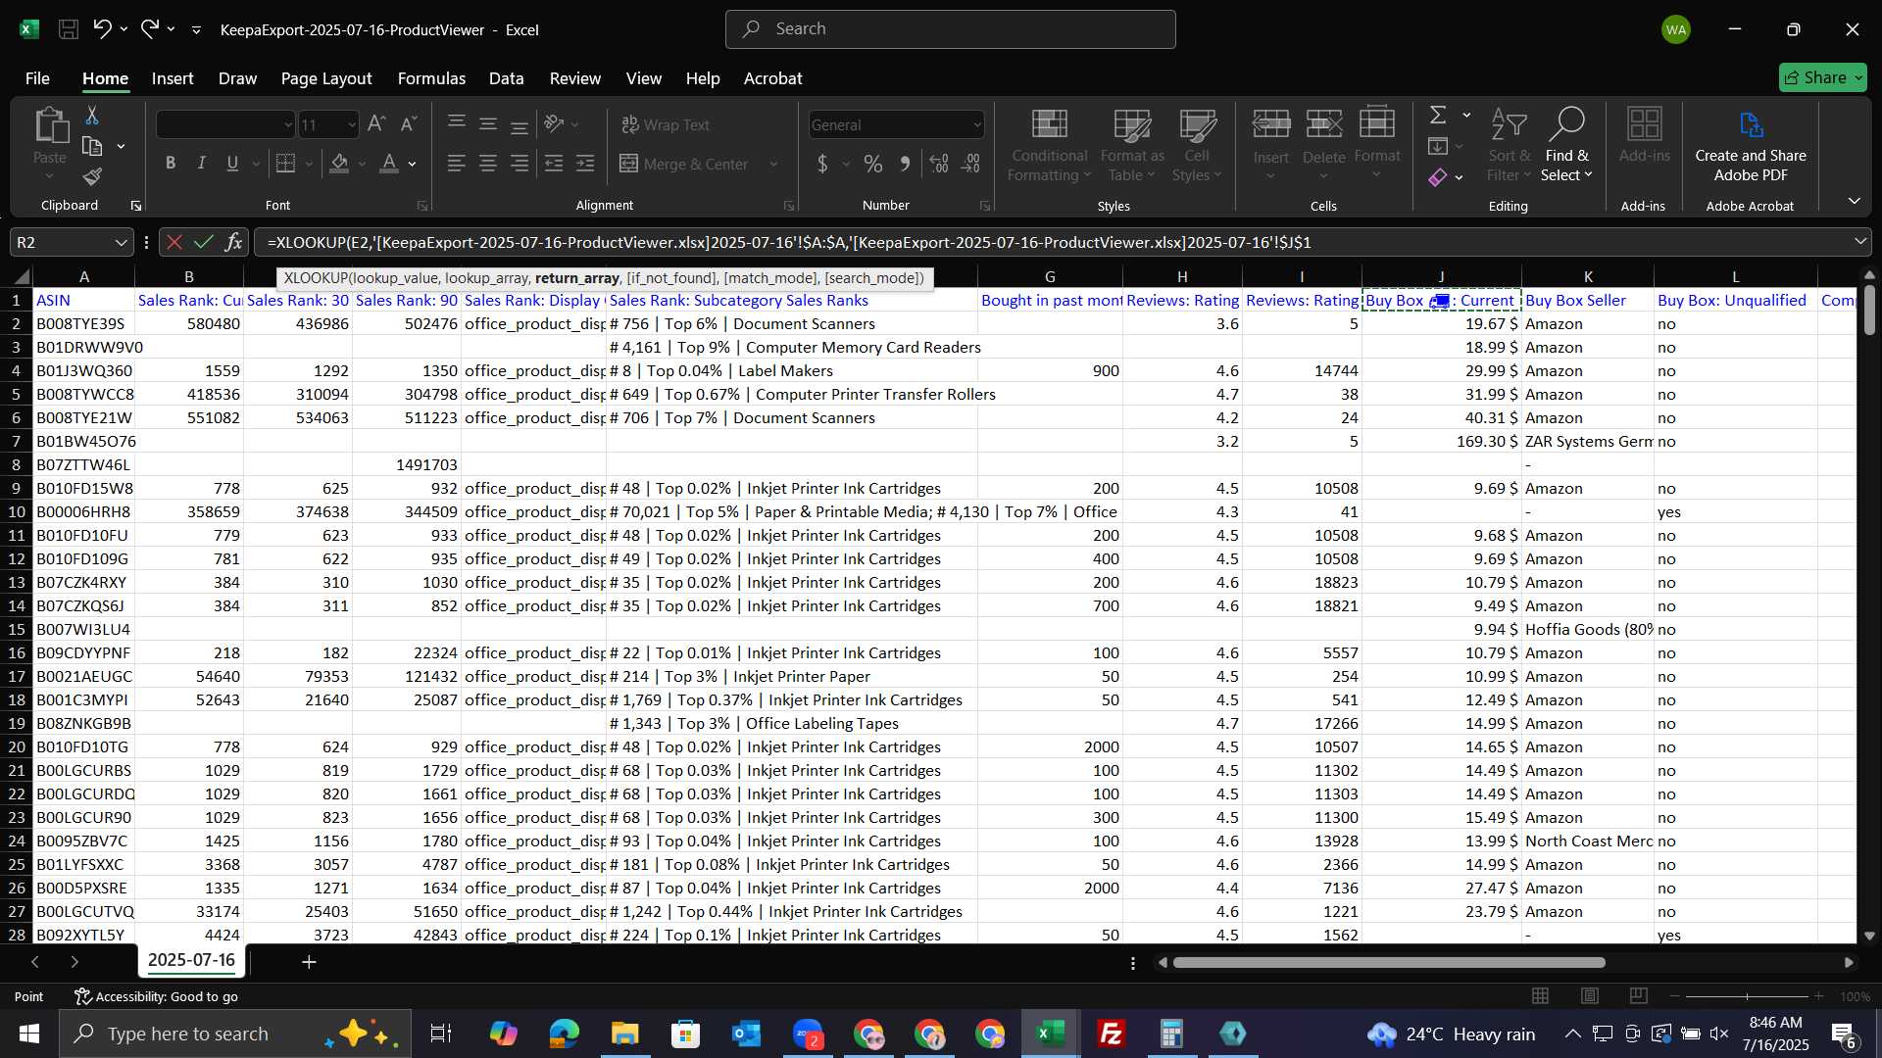This screenshot has width=1882, height=1058.
Task: Click the Center align icon
Action: [487, 164]
